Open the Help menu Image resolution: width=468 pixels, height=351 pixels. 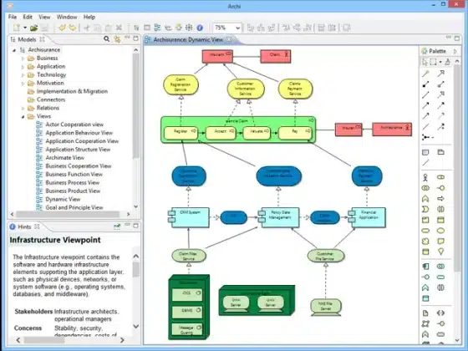point(89,17)
